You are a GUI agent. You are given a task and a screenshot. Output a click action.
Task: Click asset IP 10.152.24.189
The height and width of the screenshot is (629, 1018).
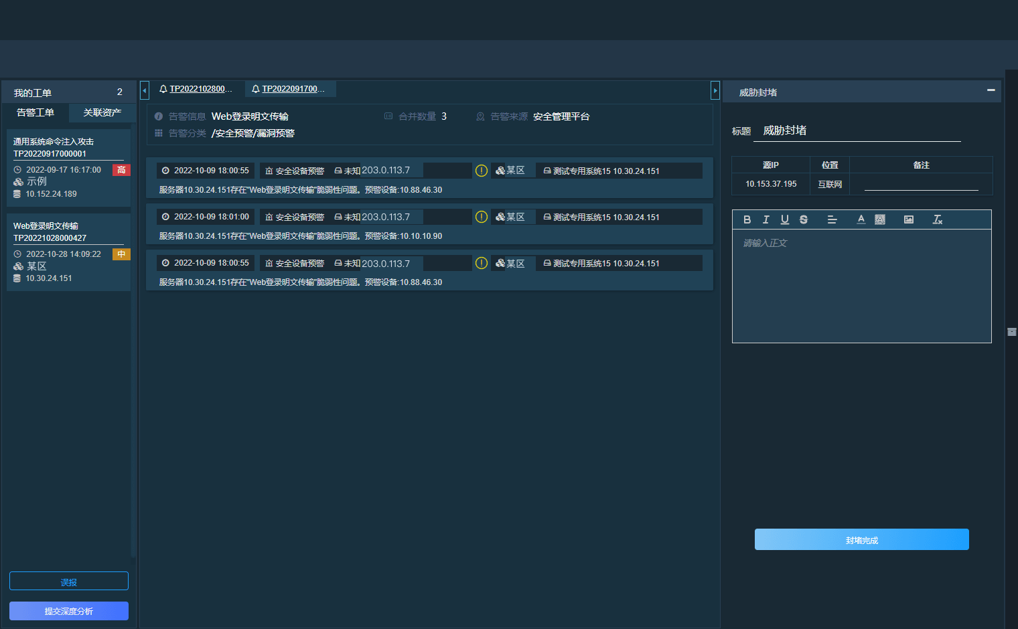coord(51,194)
